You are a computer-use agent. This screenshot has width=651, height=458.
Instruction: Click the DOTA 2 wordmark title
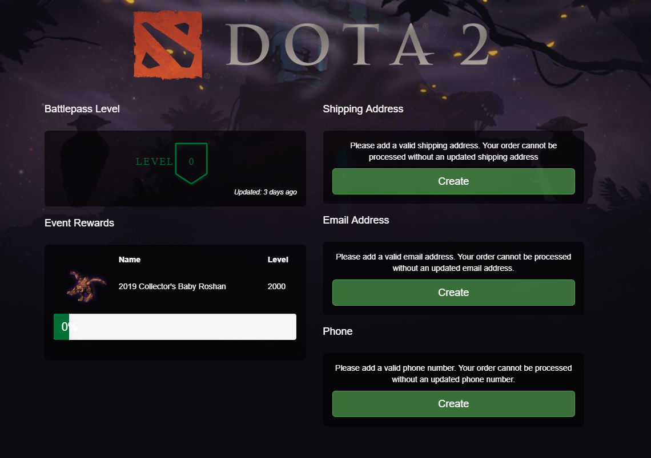click(357, 46)
